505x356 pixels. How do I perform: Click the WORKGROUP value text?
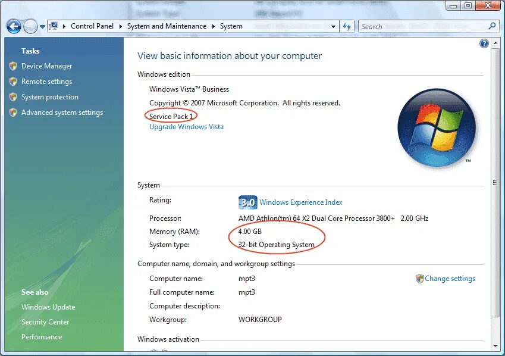(x=260, y=320)
